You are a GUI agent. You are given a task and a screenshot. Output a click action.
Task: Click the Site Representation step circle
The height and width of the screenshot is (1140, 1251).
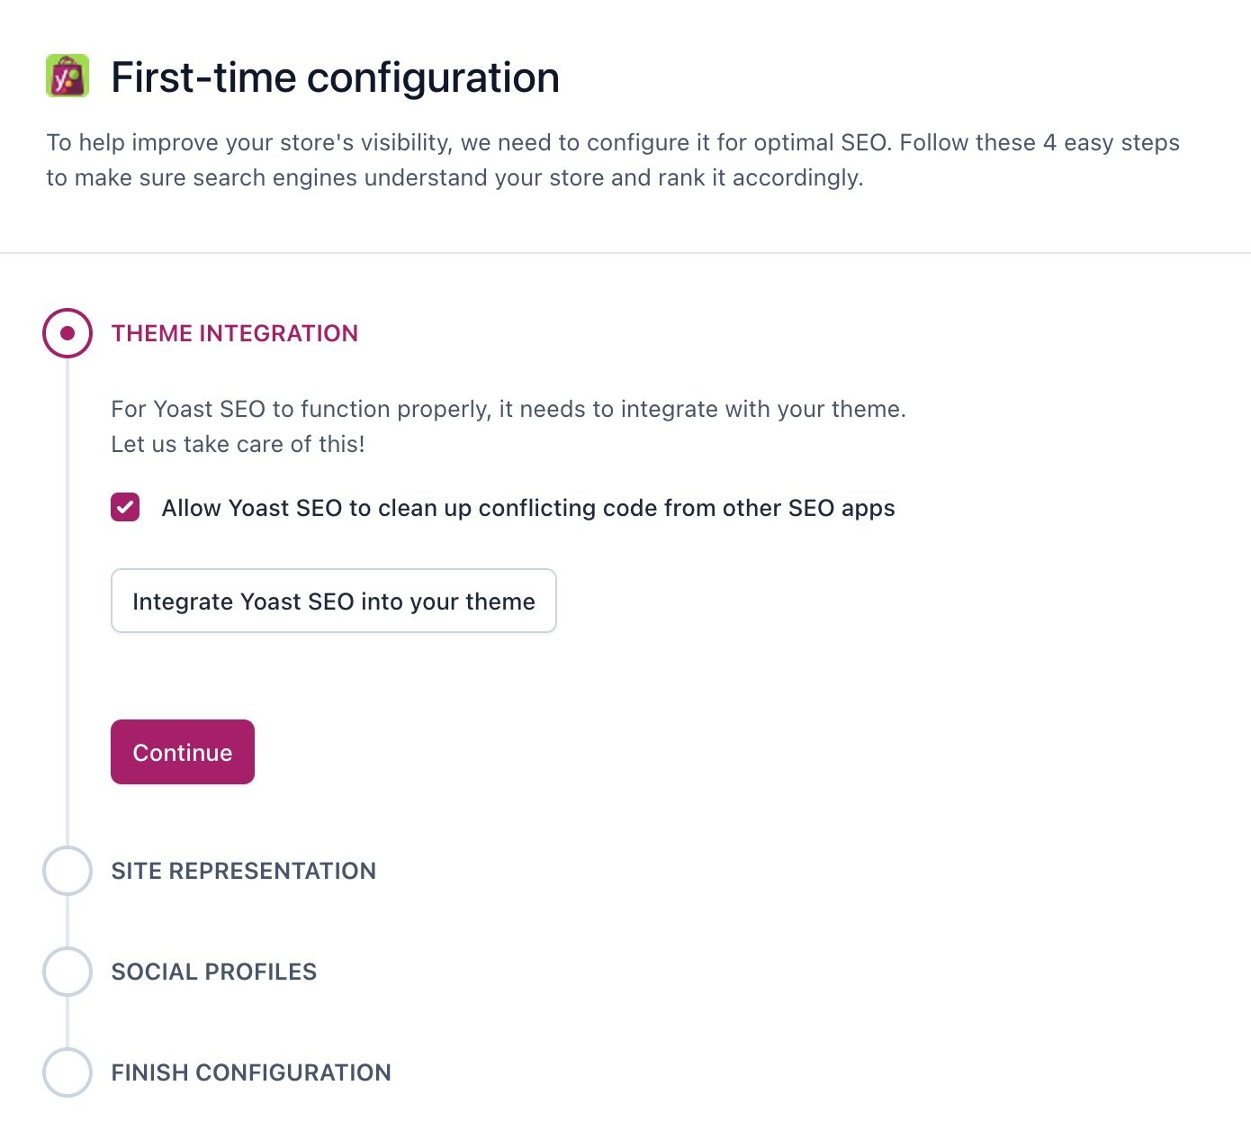click(67, 871)
